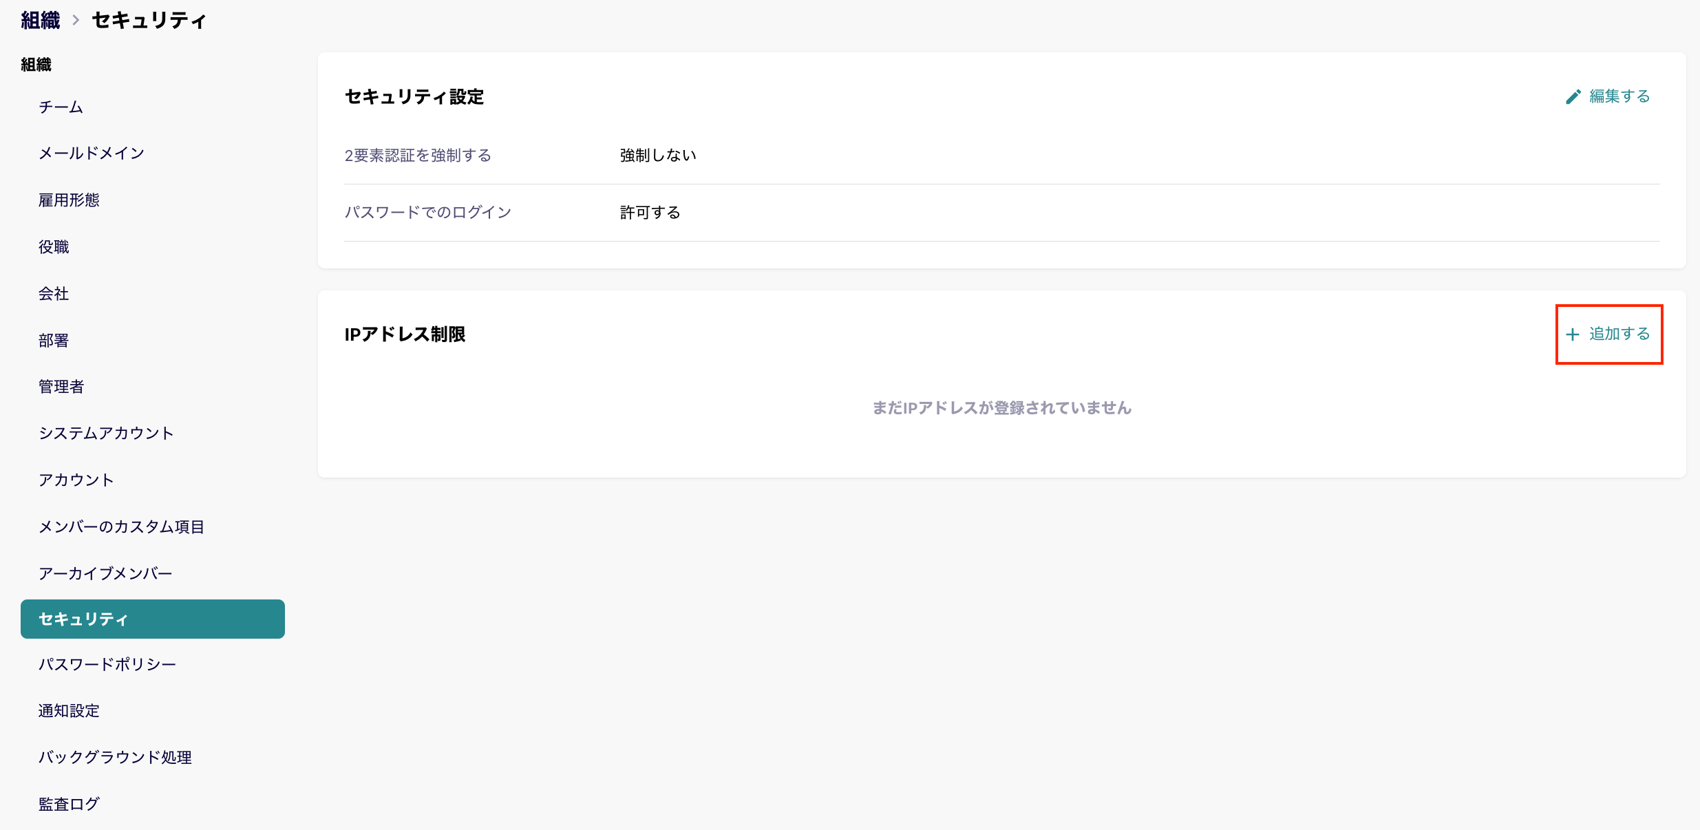View 監査ログ page

pyautogui.click(x=69, y=804)
